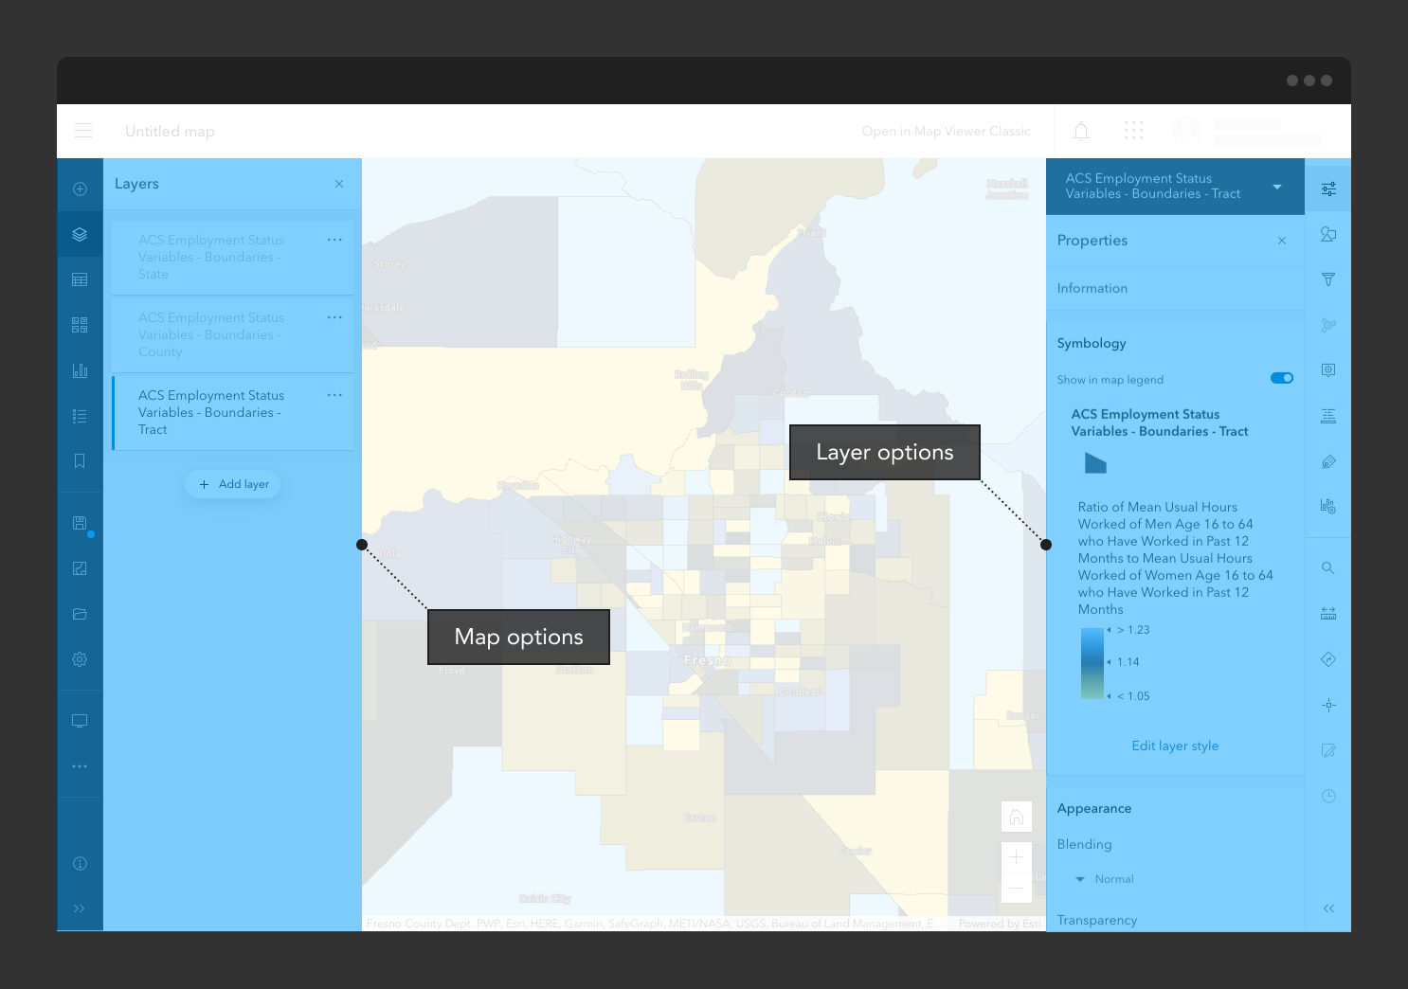Image resolution: width=1408 pixels, height=989 pixels.
Task: Disable the Show in map legend toggle
Action: click(1281, 378)
